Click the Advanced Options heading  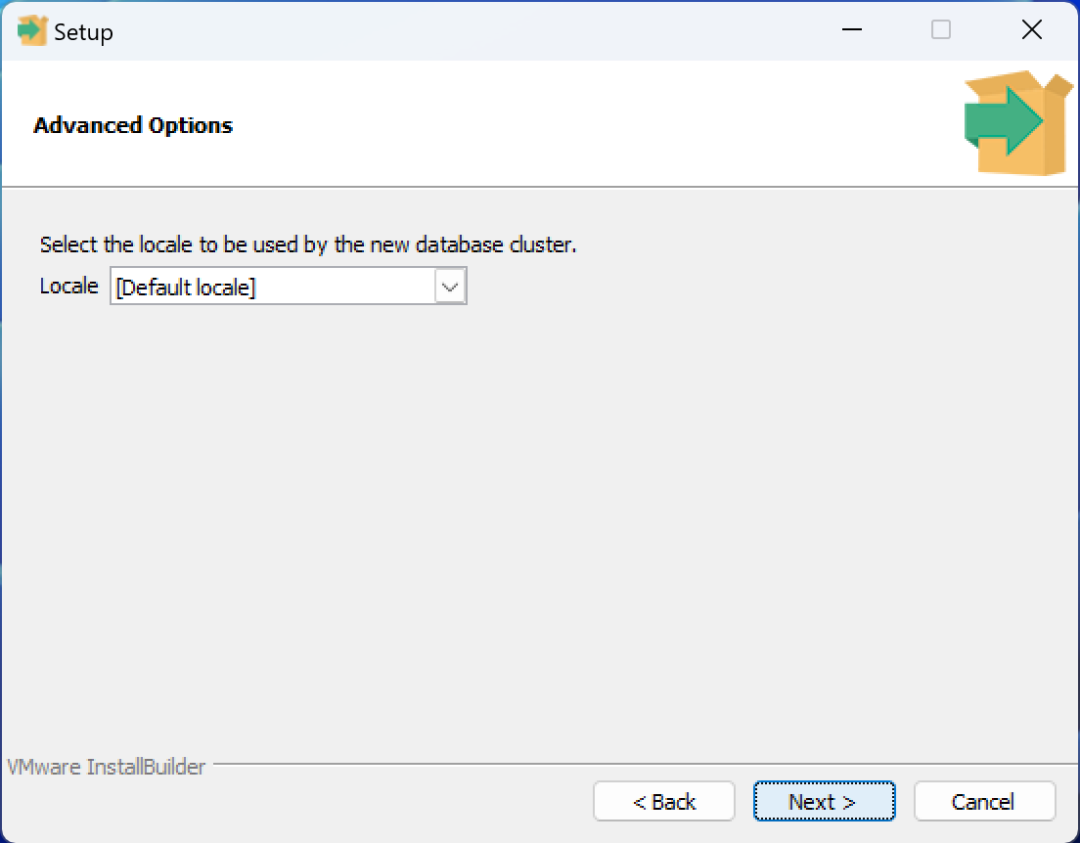click(133, 125)
